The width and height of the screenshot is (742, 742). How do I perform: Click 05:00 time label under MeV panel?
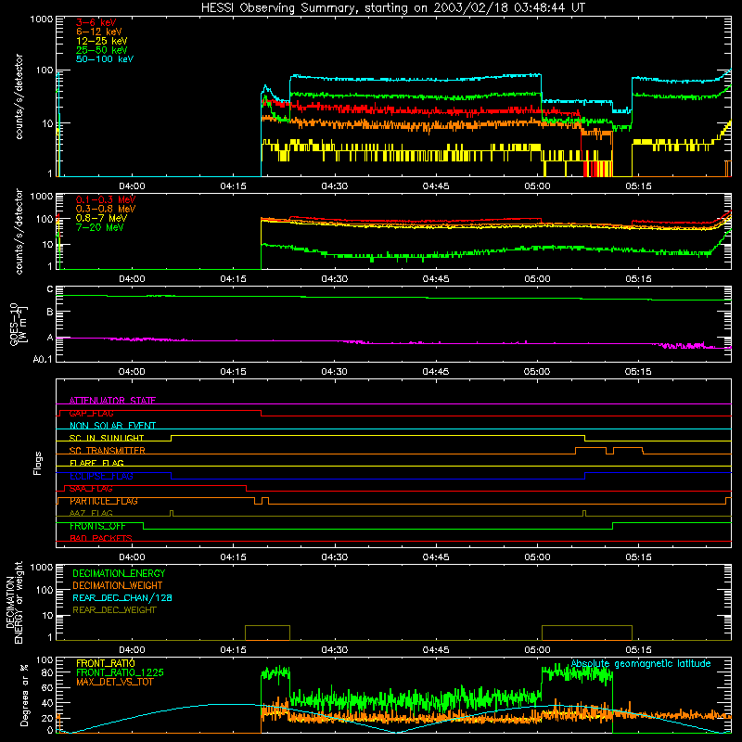[537, 279]
